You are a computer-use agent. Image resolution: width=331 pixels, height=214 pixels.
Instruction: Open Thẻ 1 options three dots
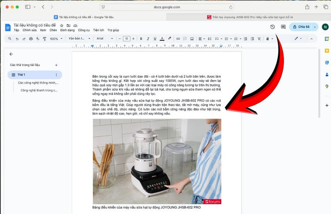click(x=56, y=75)
